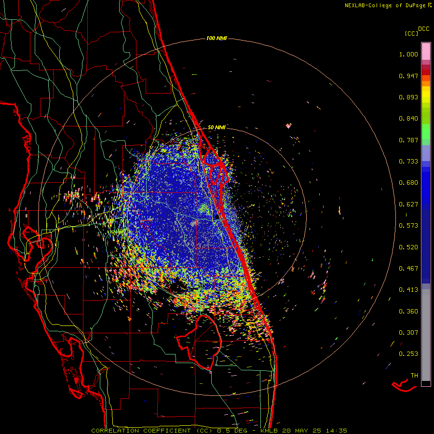This screenshot has width=434, height=434.
Task: Select the 0.520 scale value
Action: (408, 247)
